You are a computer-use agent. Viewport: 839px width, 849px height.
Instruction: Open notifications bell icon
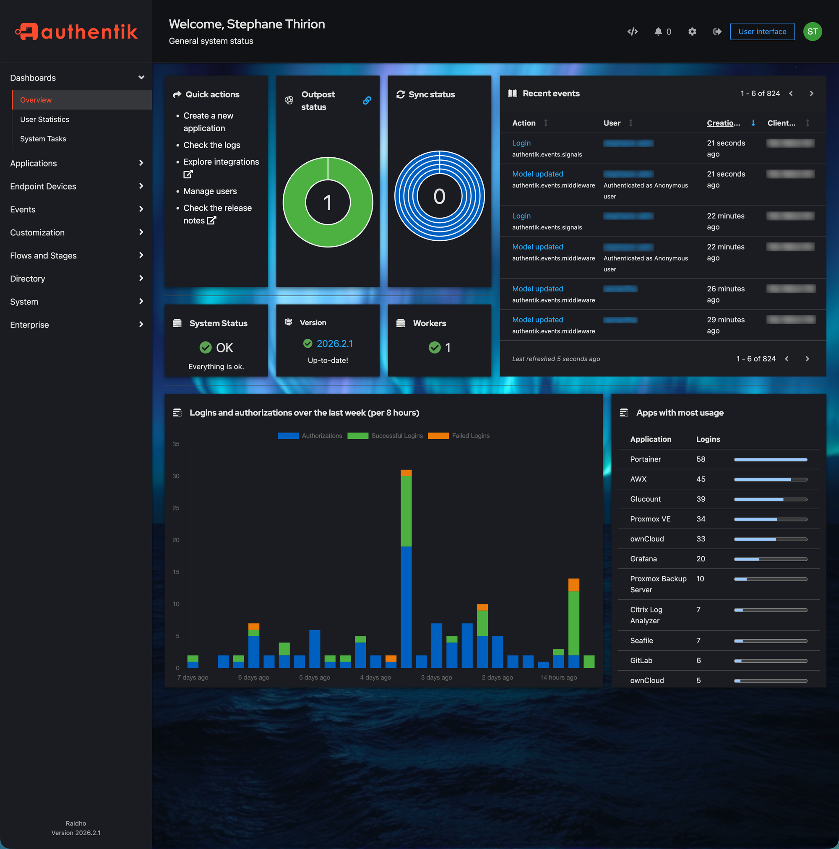[x=658, y=31]
